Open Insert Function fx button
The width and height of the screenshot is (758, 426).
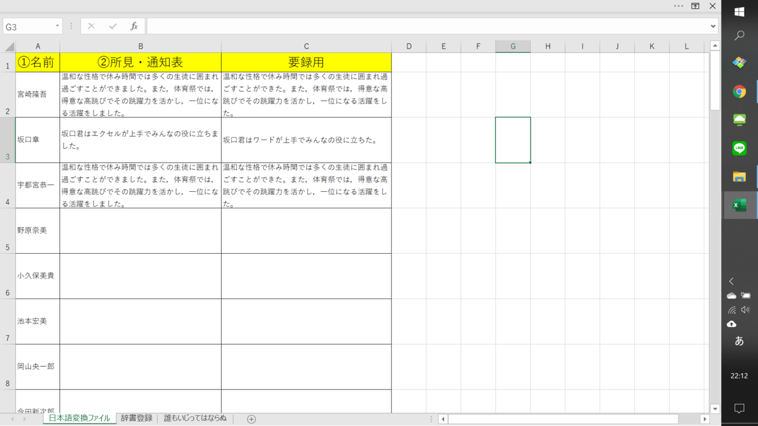(x=134, y=27)
